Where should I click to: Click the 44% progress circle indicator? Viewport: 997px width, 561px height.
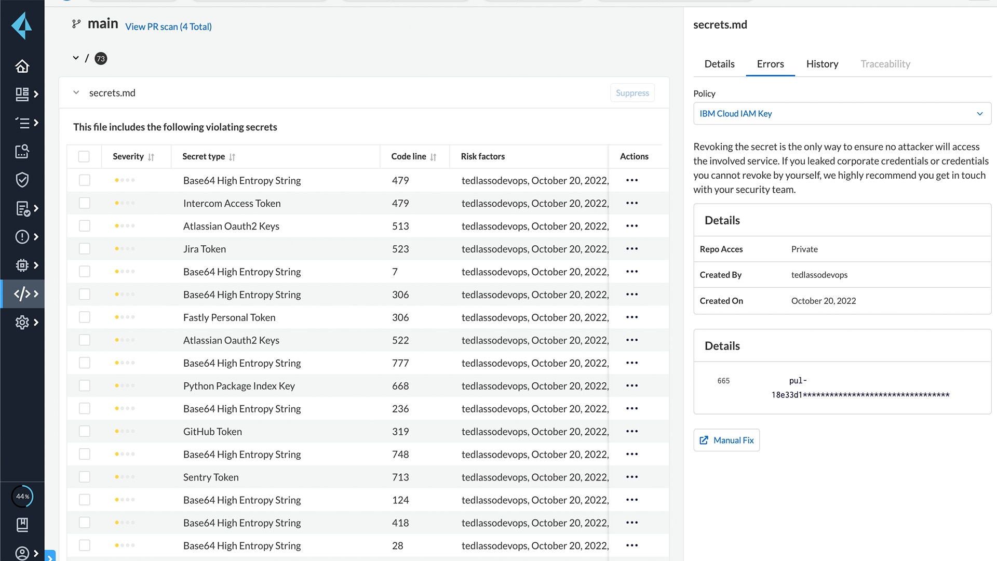(22, 497)
